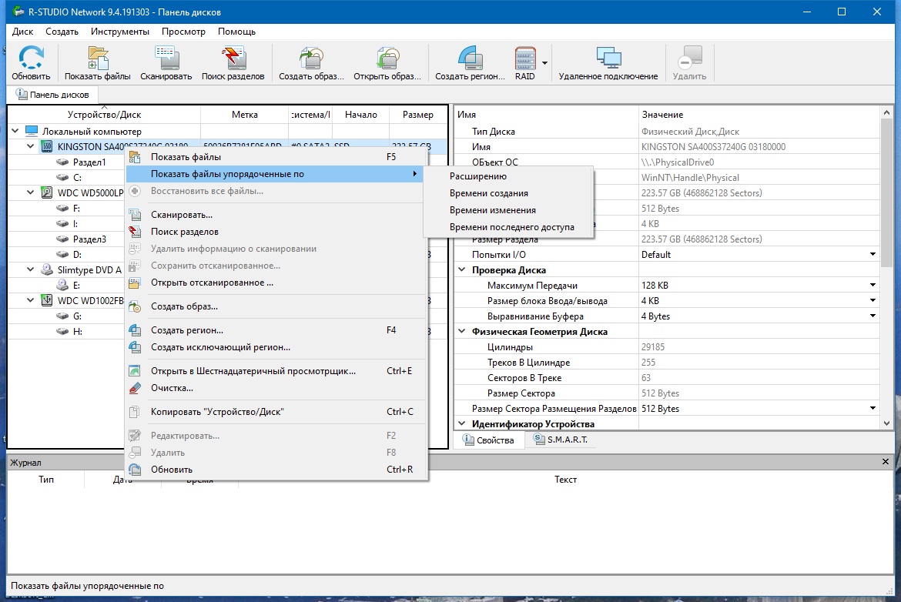Open the Диск menu
Image resolution: width=901 pixels, height=602 pixels.
pos(23,32)
